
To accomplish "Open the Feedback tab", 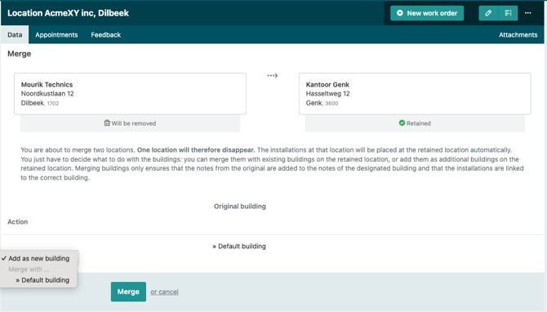I will pyautogui.click(x=105, y=35).
